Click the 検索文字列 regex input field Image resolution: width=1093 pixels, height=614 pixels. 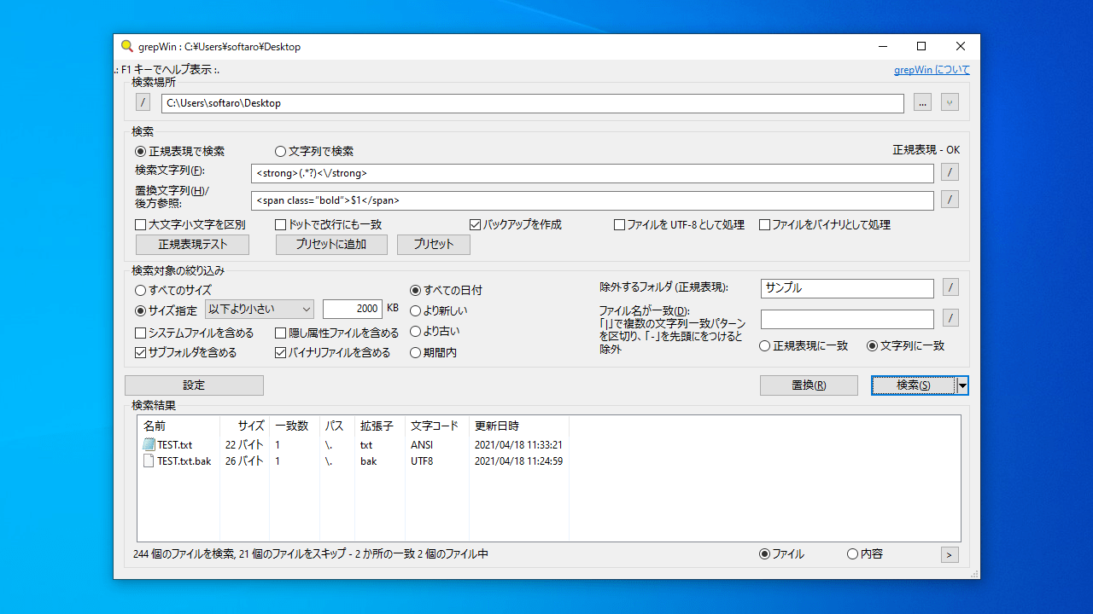point(593,173)
